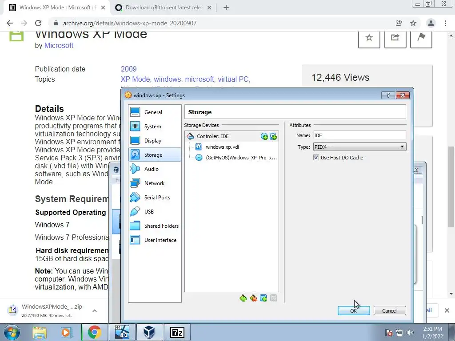This screenshot has height=341, width=455.
Task: Bookmark this page with the star
Action: (413, 23)
